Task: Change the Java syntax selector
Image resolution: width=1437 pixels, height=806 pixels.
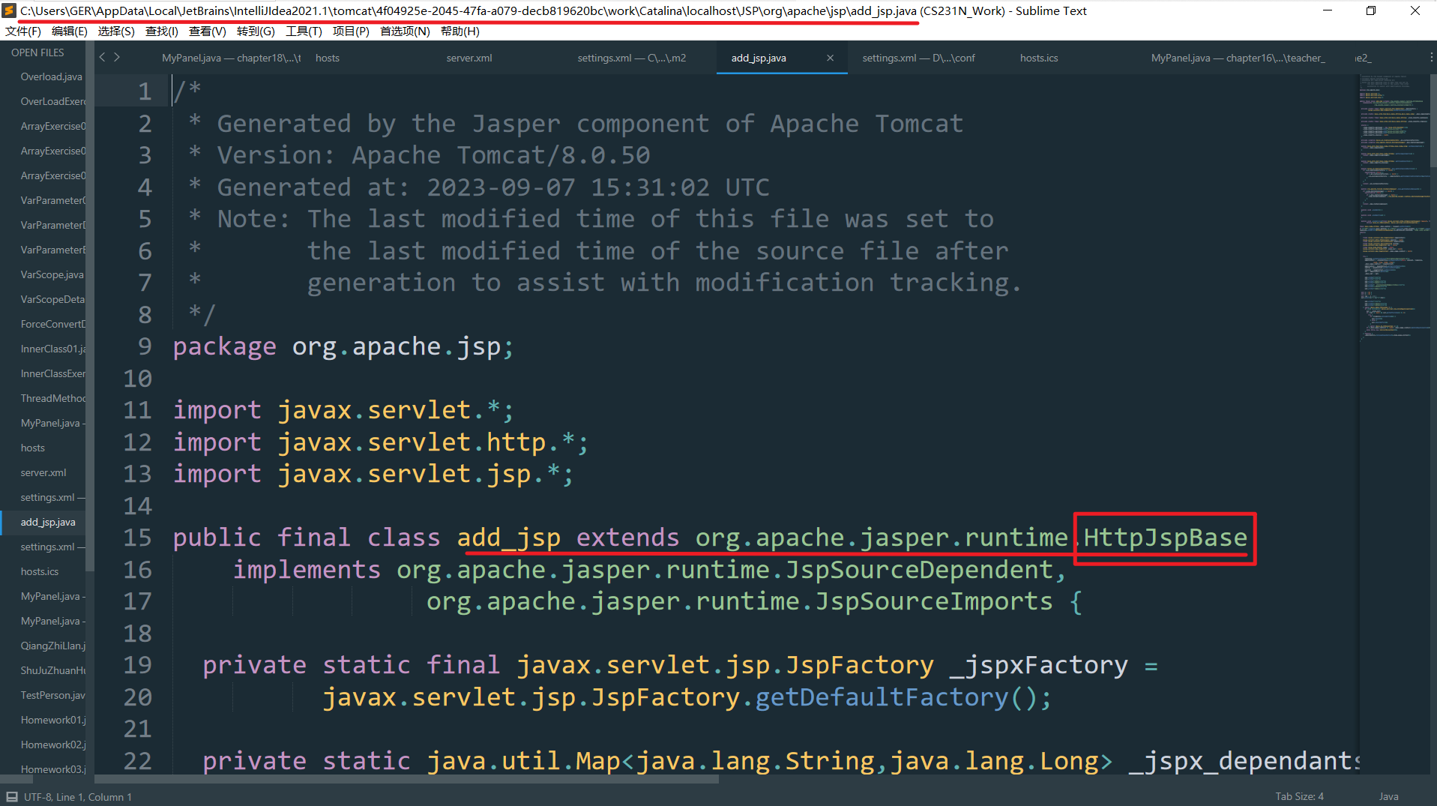Action: (x=1388, y=796)
